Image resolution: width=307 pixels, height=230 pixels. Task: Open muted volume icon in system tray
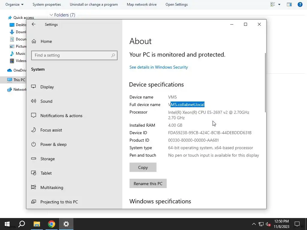pyautogui.click(x=268, y=224)
